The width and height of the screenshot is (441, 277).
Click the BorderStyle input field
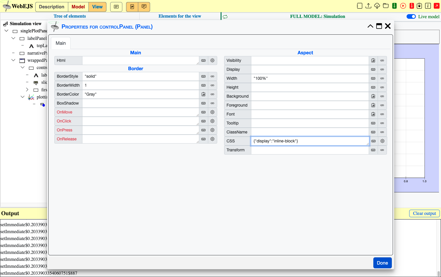tap(141, 76)
